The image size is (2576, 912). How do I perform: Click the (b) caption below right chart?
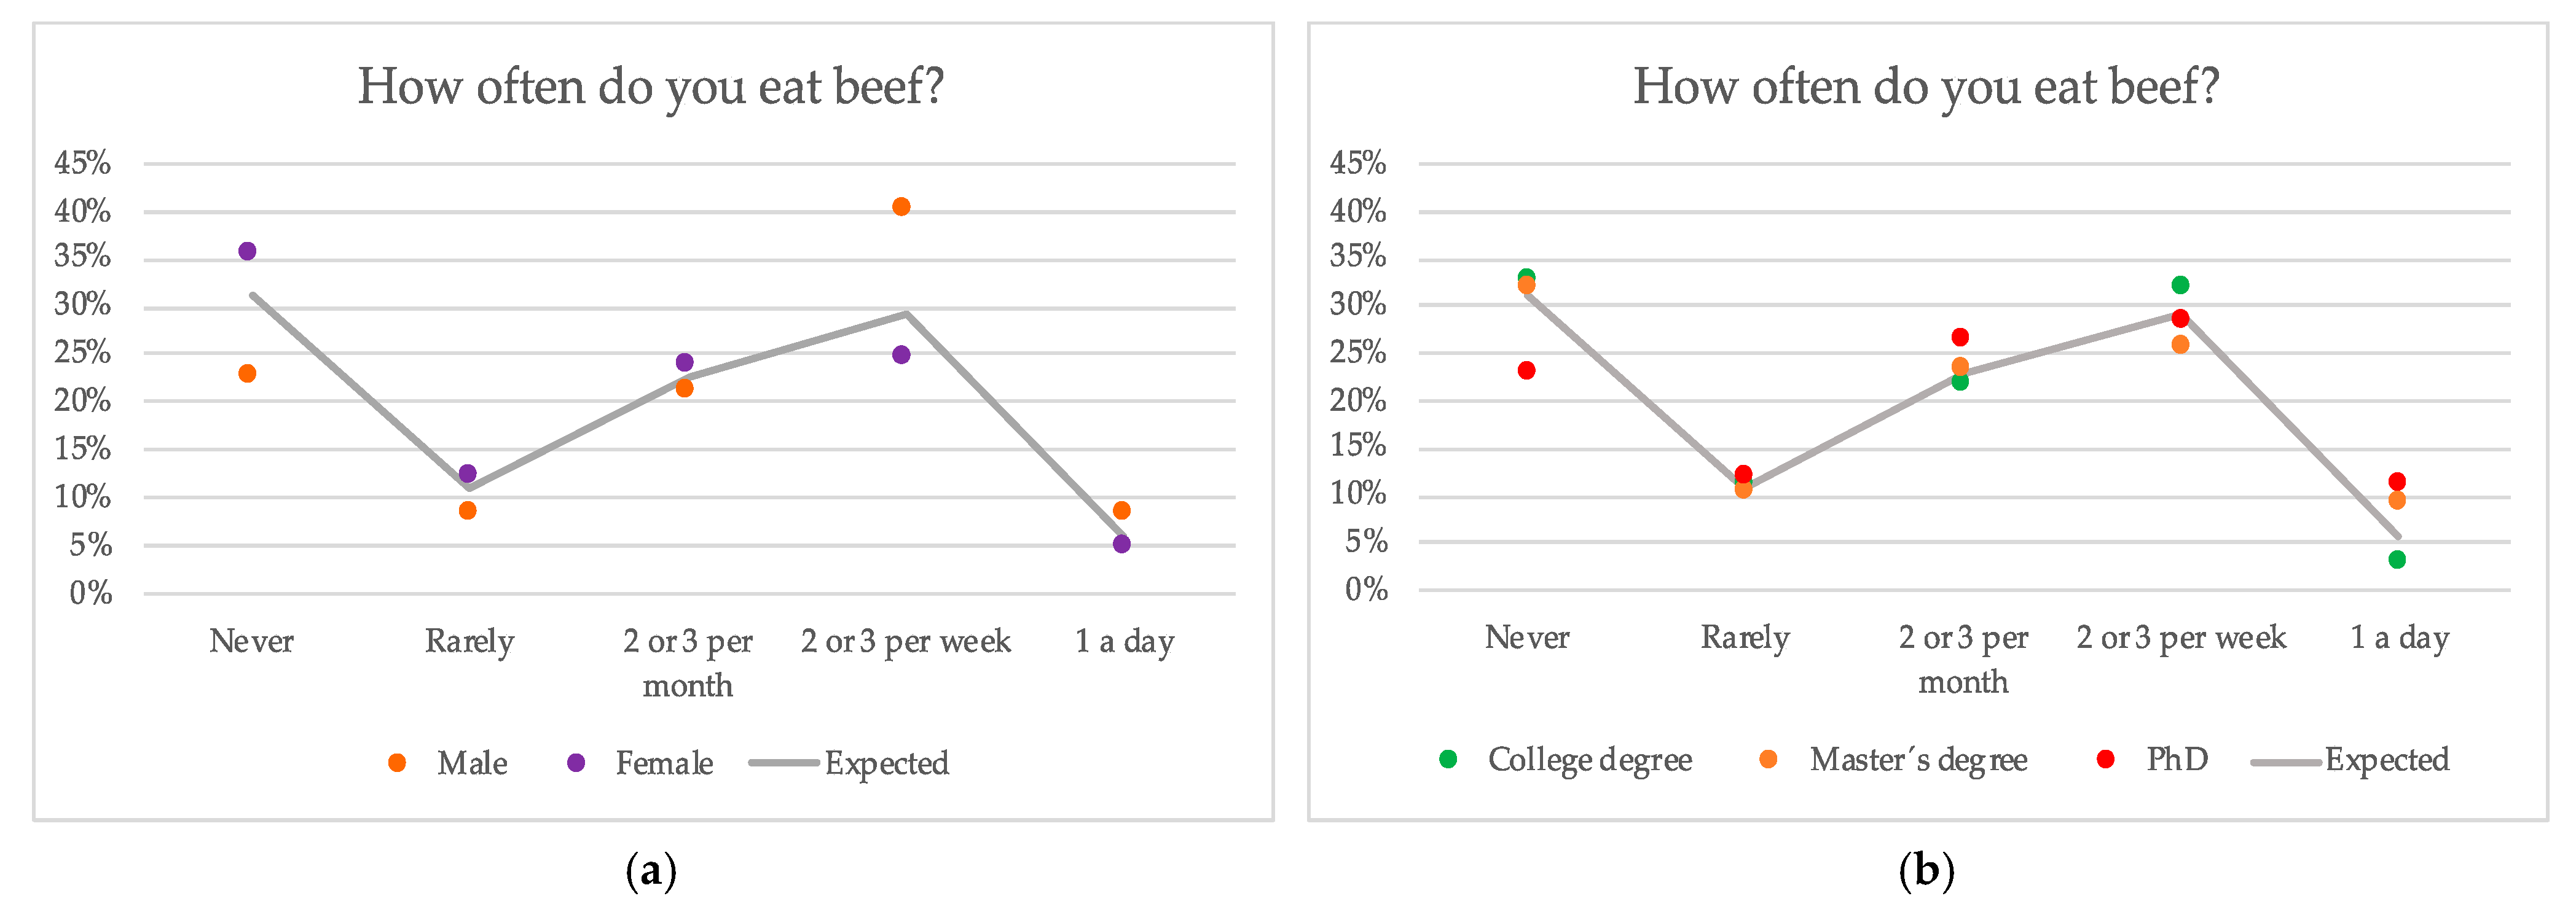(x=1926, y=872)
